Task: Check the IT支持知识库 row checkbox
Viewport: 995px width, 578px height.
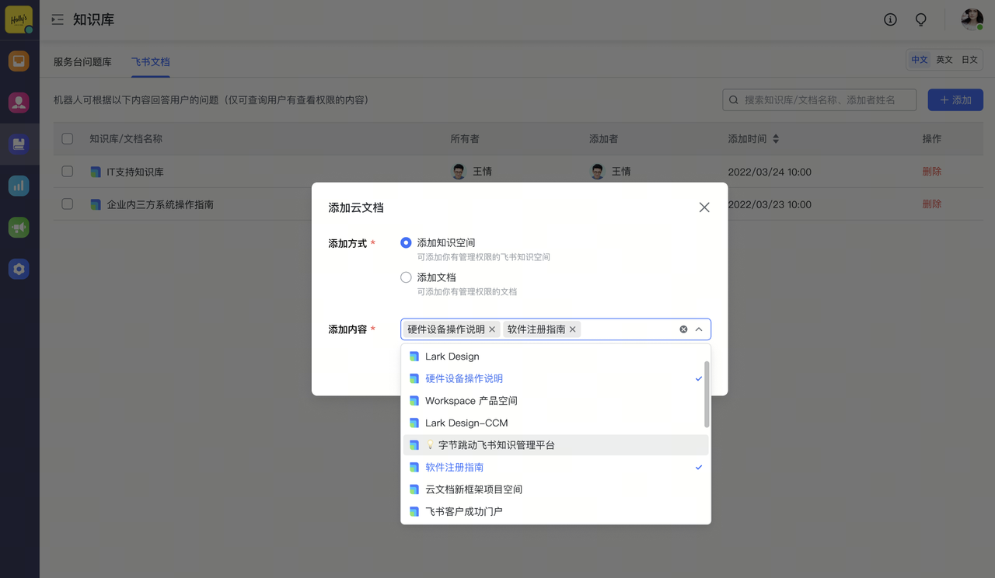Action: pos(68,172)
